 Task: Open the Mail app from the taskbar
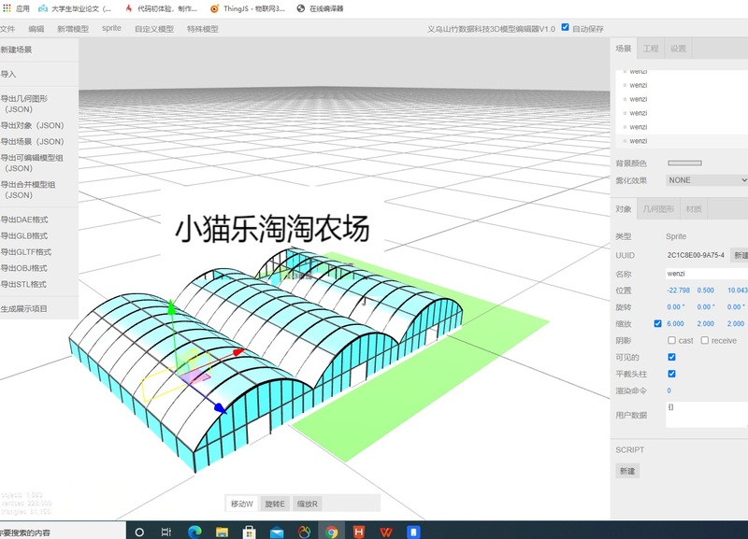tap(277, 532)
